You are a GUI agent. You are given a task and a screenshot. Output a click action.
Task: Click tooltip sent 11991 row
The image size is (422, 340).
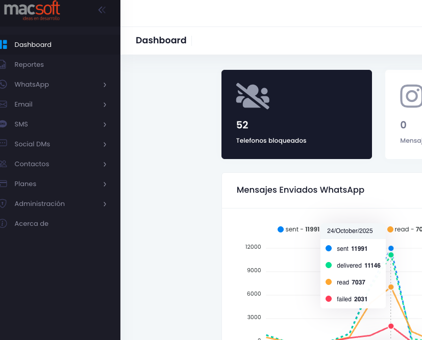point(346,249)
